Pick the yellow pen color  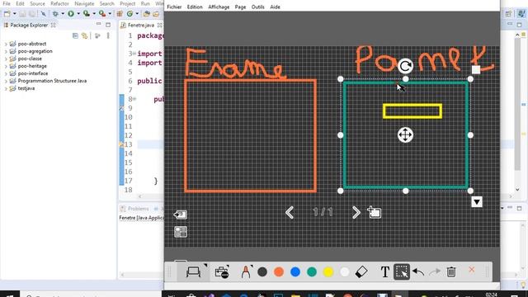click(328, 271)
